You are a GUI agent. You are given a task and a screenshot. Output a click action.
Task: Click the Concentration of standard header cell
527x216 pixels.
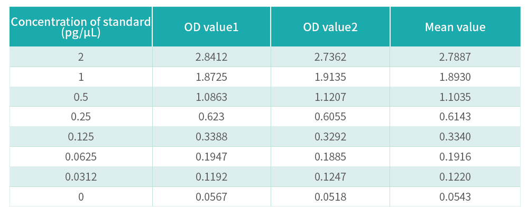[81, 27]
